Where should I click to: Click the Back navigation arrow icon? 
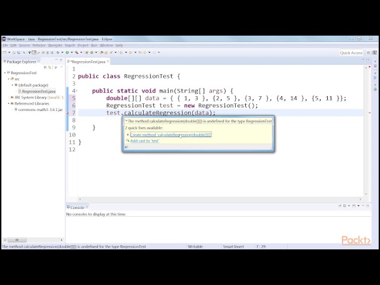[x=145, y=52]
